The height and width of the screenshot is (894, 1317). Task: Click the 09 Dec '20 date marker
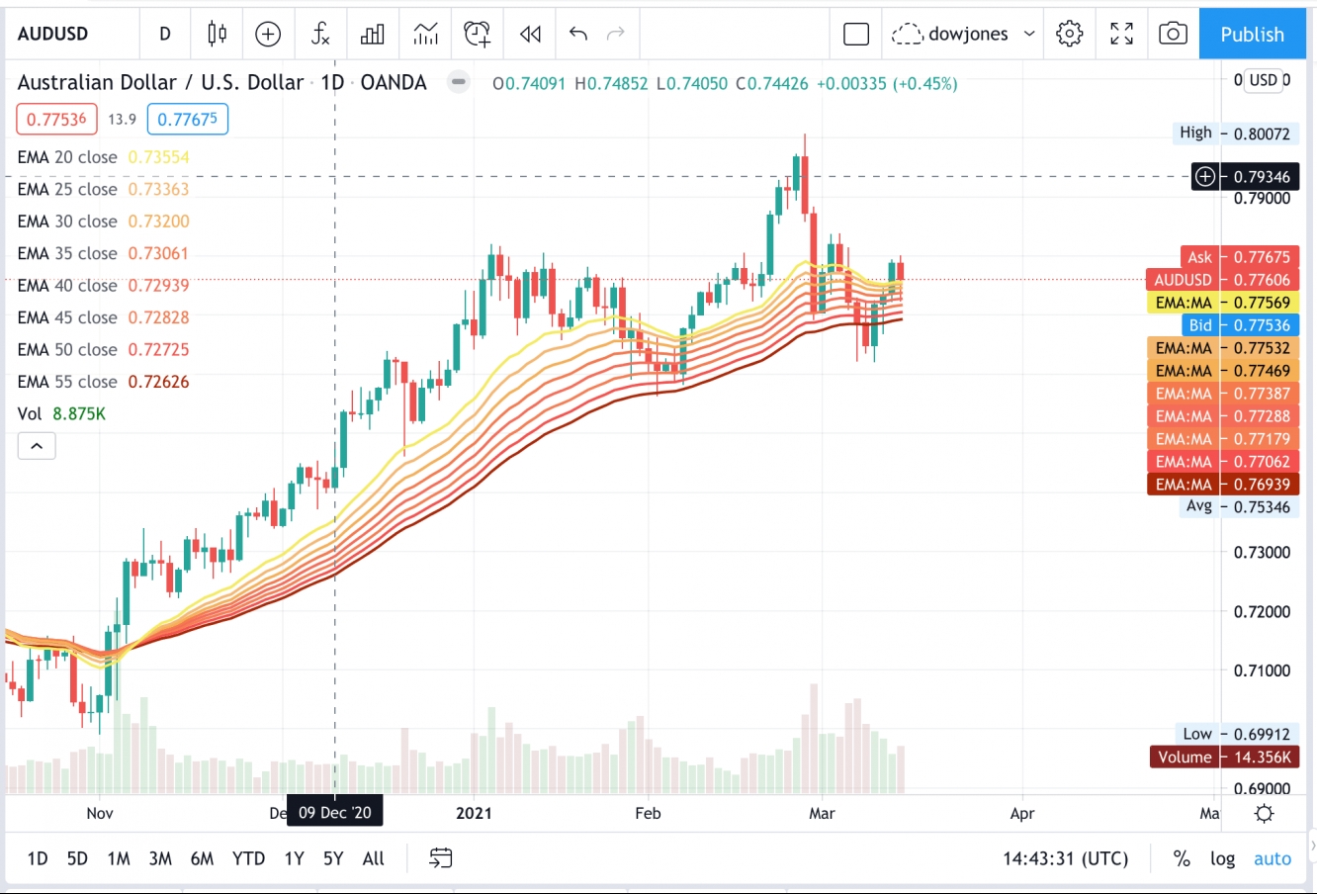335,813
